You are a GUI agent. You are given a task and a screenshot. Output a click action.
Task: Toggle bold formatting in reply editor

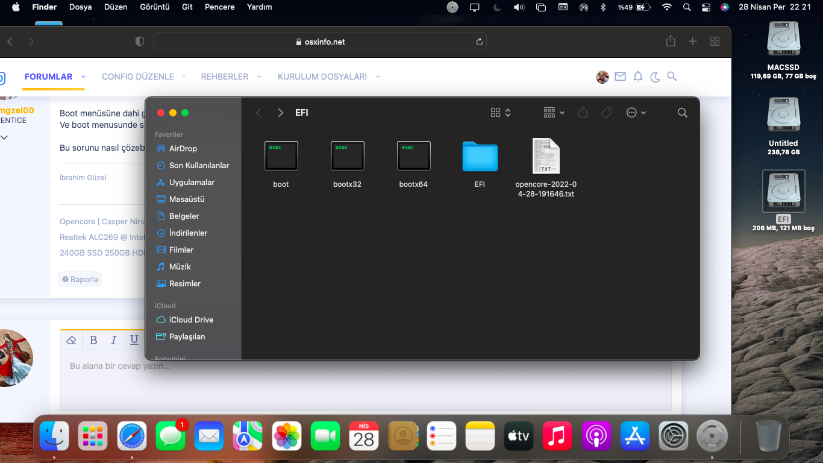coord(93,340)
